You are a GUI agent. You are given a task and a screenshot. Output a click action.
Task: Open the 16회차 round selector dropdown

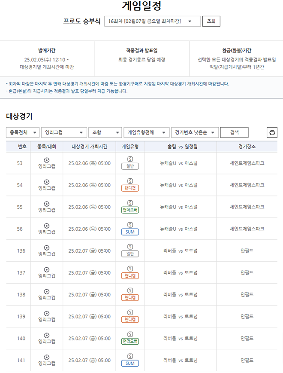click(x=148, y=22)
